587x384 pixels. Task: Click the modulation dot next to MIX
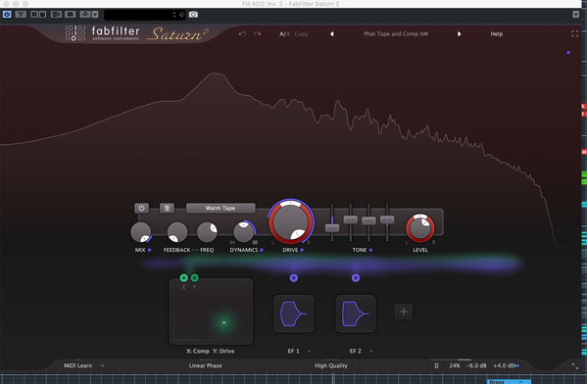point(149,250)
